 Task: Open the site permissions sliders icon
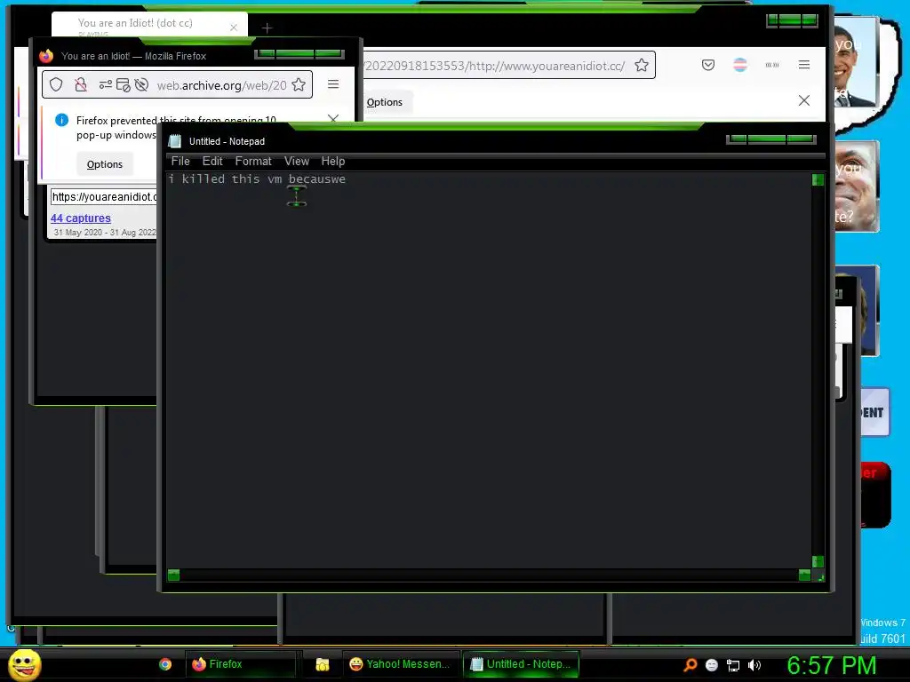pos(106,84)
